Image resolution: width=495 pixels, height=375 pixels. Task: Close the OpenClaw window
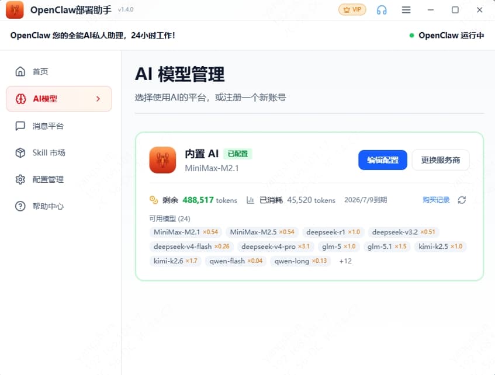(x=480, y=10)
